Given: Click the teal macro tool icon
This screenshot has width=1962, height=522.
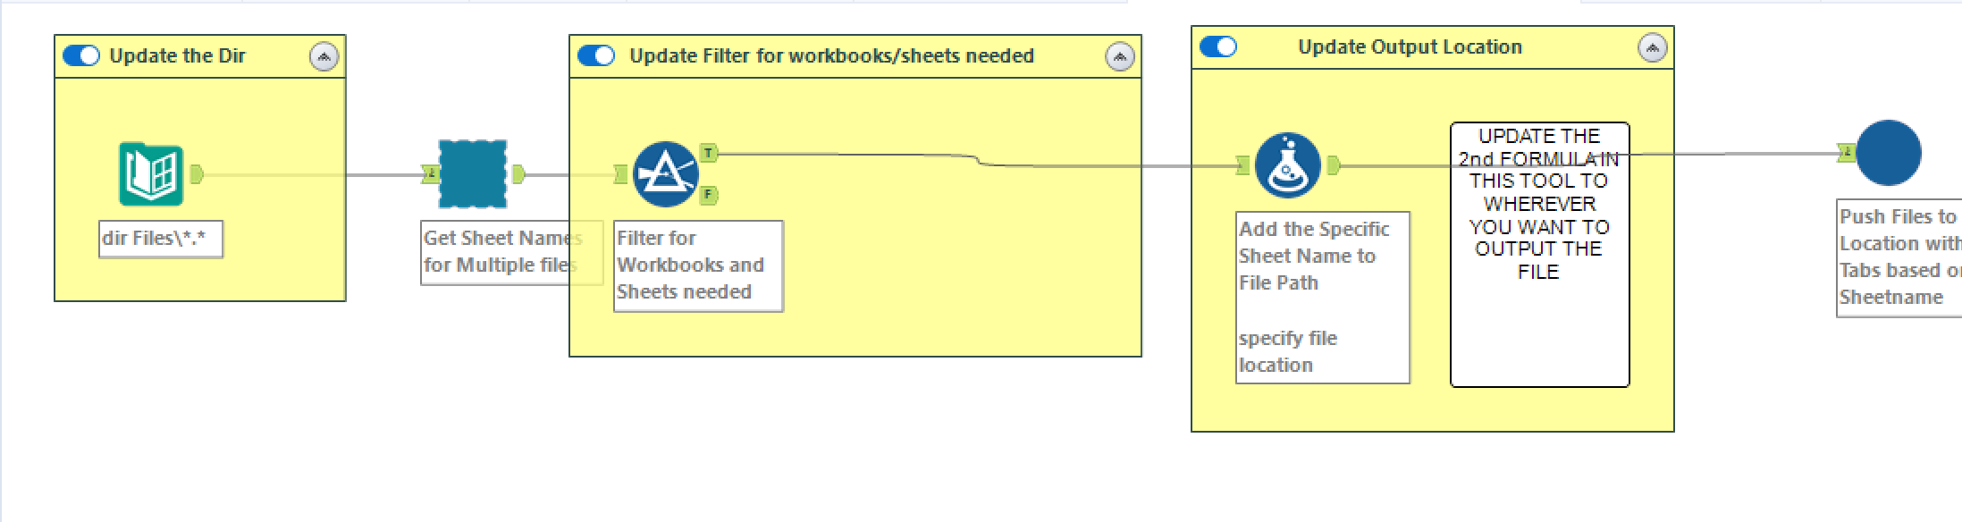Looking at the screenshot, I should tap(473, 174).
